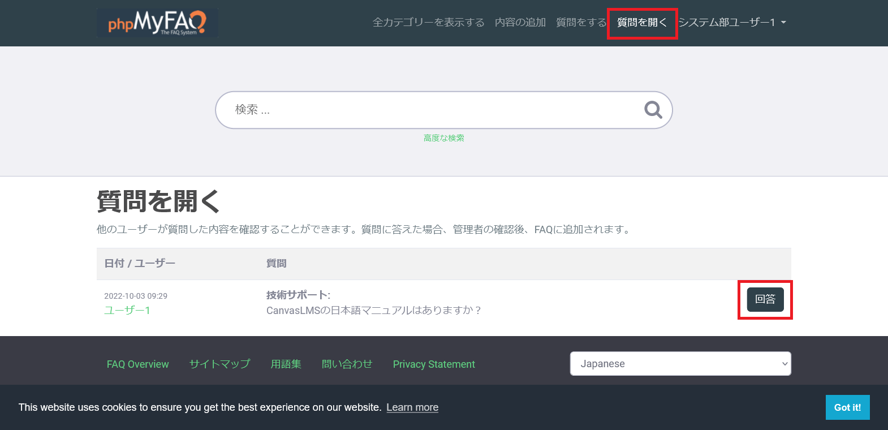
Task: Go to 問い合わせ in the footer
Action: [x=347, y=364]
